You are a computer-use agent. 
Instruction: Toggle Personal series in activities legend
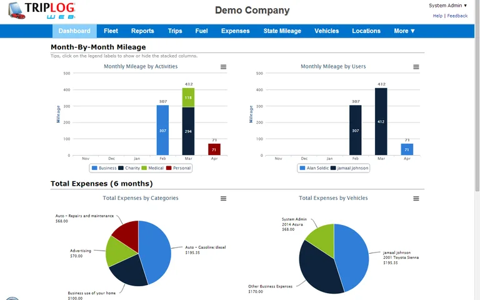[181, 168]
